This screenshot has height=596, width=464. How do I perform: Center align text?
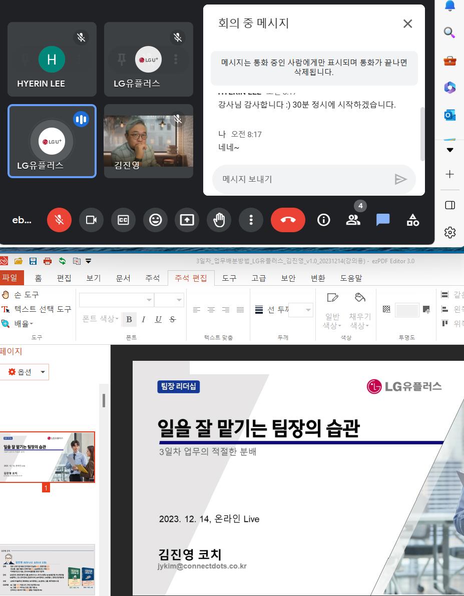[211, 310]
